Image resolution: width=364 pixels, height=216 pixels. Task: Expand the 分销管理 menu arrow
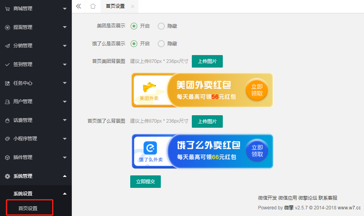click(x=65, y=46)
